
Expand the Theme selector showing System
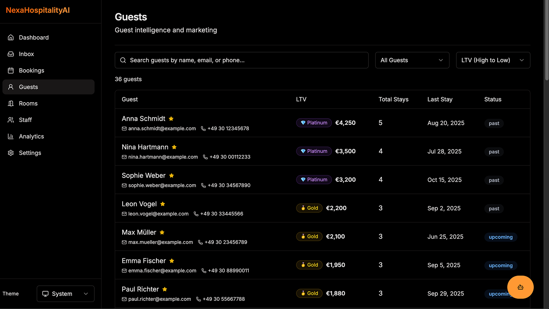65,293
